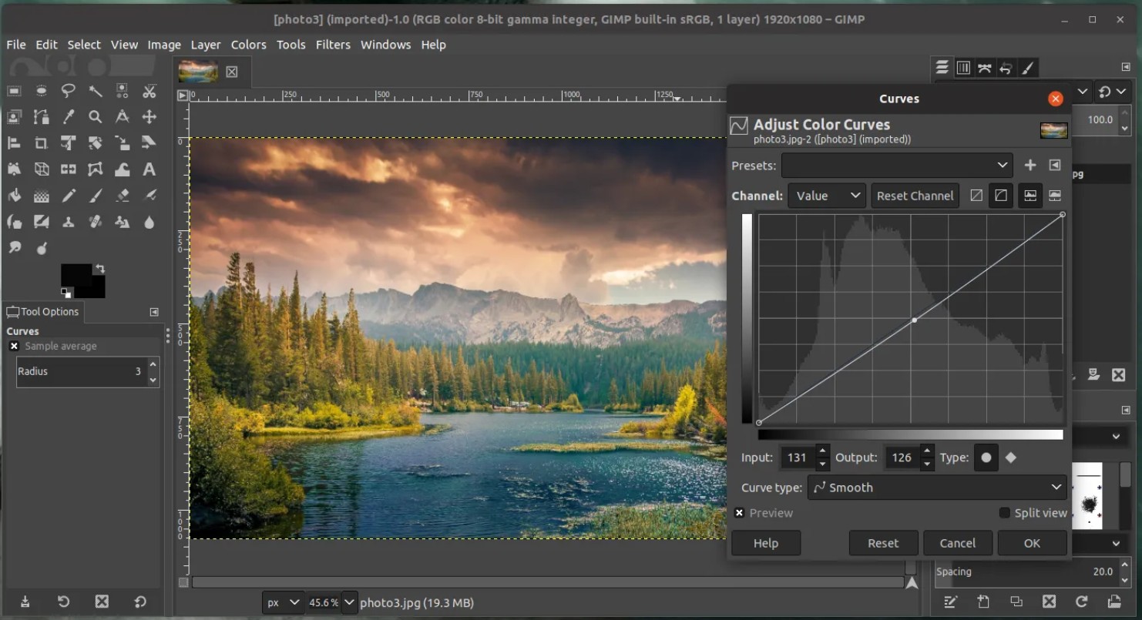Expand the Presets dropdown

point(896,165)
